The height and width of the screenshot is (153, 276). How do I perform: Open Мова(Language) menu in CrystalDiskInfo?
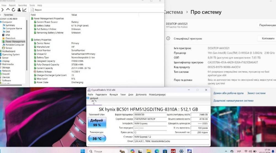click(x=157, y=95)
